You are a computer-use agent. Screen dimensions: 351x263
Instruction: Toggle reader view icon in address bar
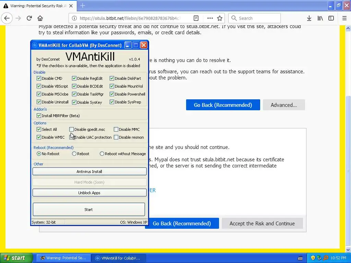tap(196, 18)
